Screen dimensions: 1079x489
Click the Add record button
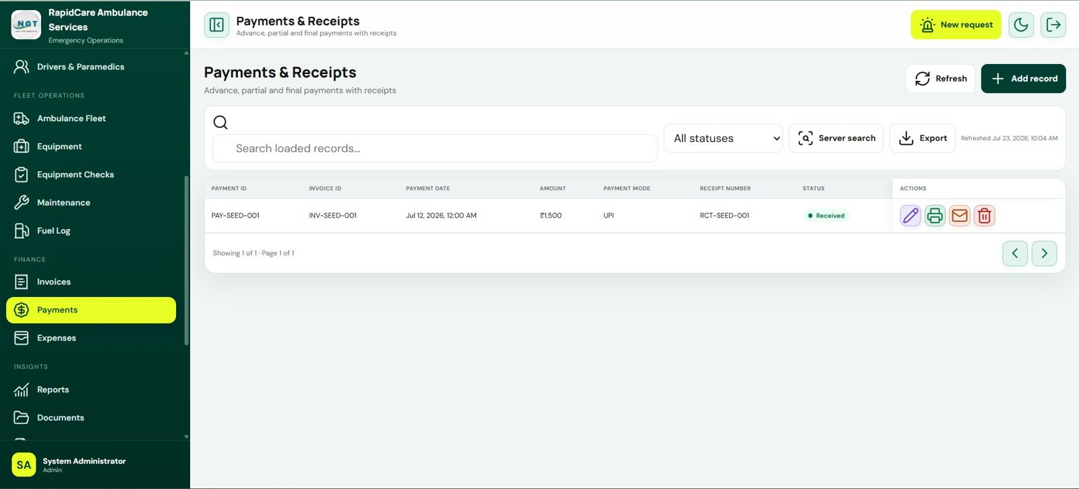pos(1023,79)
